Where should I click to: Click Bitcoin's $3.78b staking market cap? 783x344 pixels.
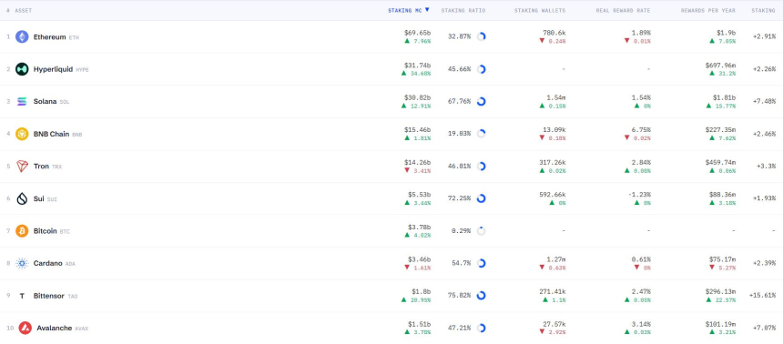coord(419,228)
